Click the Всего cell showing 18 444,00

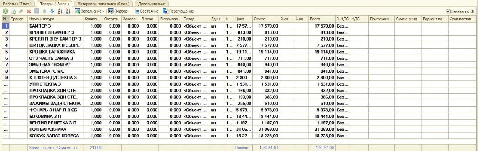click(323, 116)
